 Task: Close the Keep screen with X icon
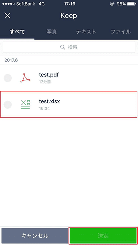7,15
